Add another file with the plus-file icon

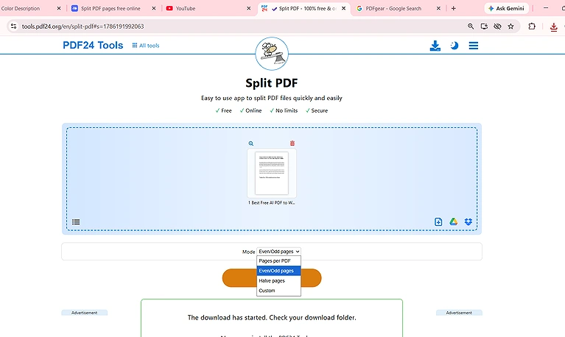click(438, 221)
